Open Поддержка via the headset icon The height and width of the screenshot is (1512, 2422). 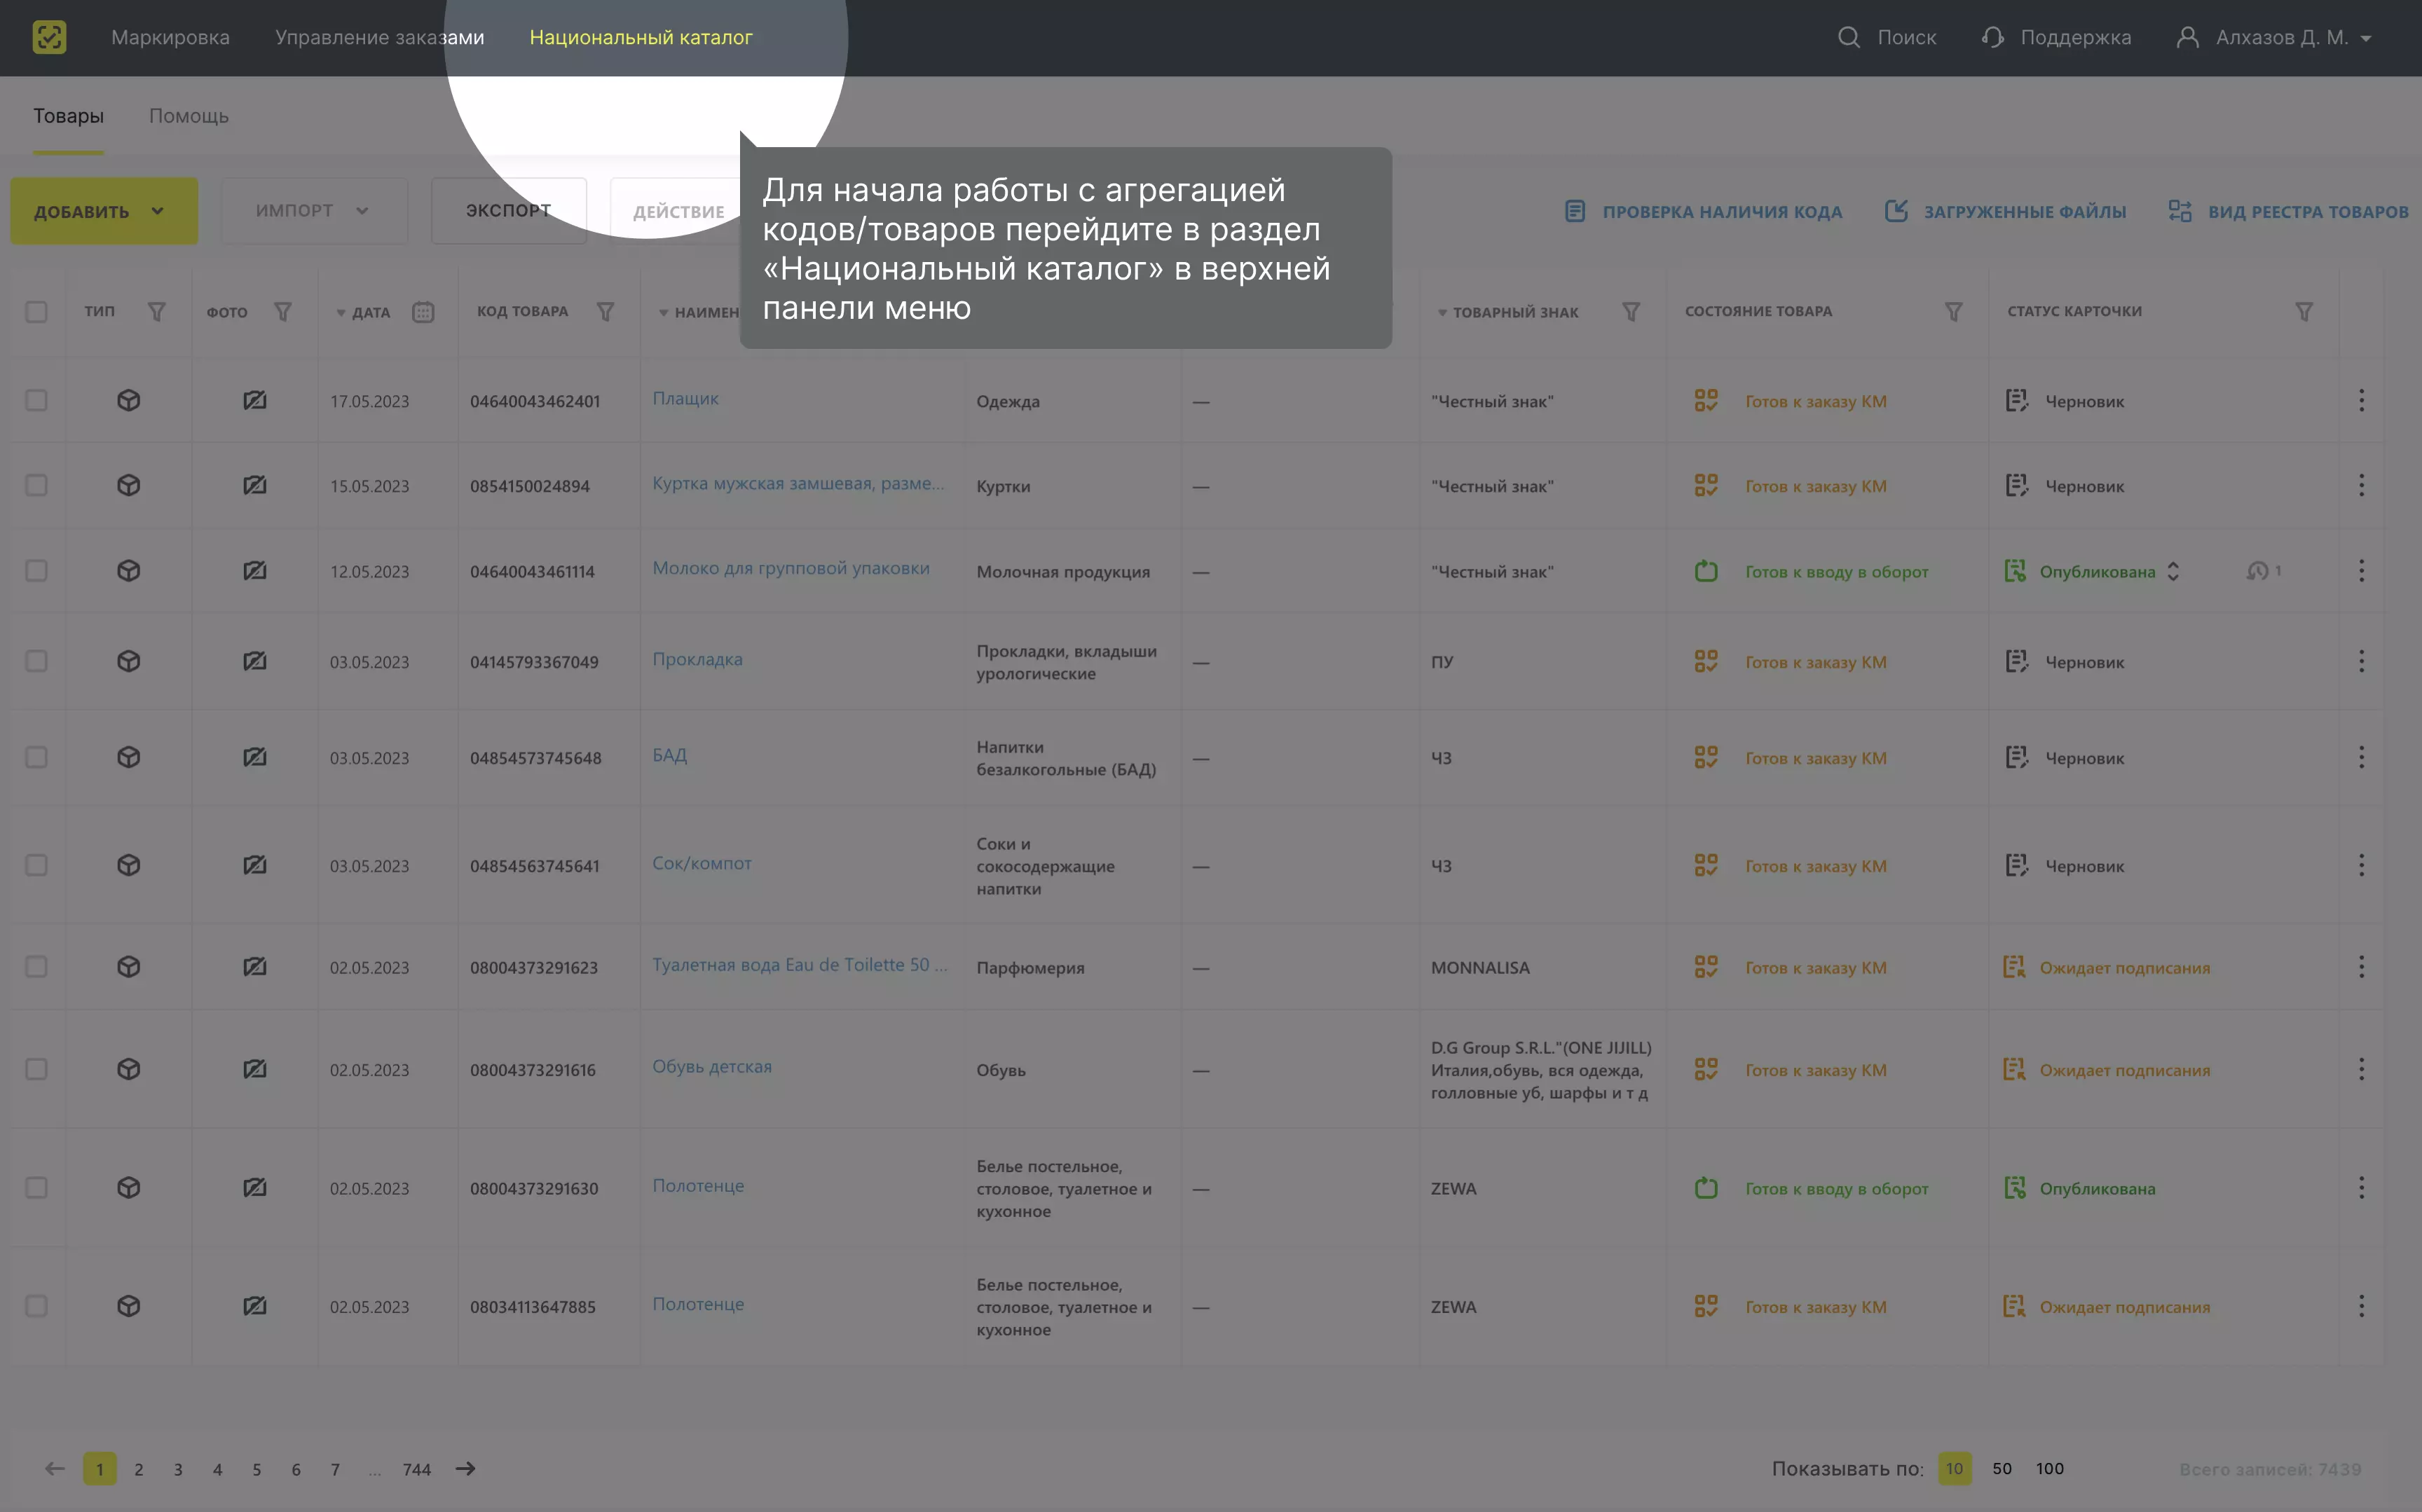click(x=1992, y=38)
